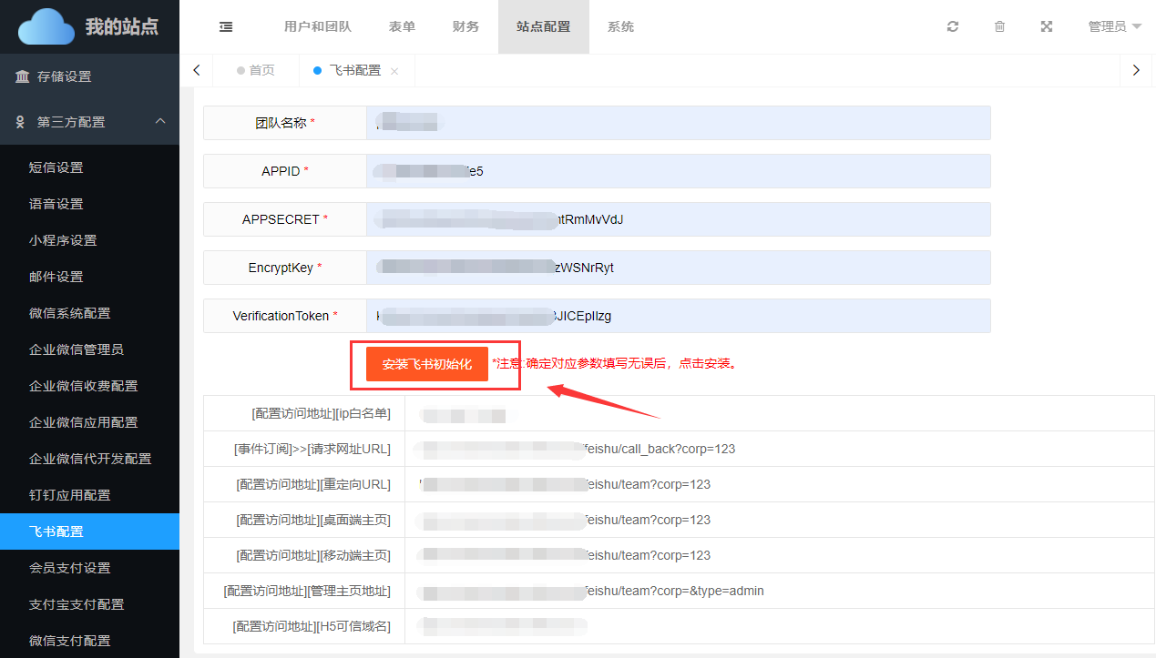Open the 财务 top menu
The image size is (1156, 658).
(x=465, y=27)
